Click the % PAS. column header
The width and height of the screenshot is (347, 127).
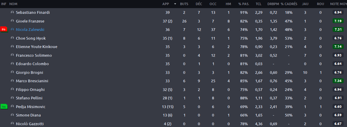(x=244, y=4)
